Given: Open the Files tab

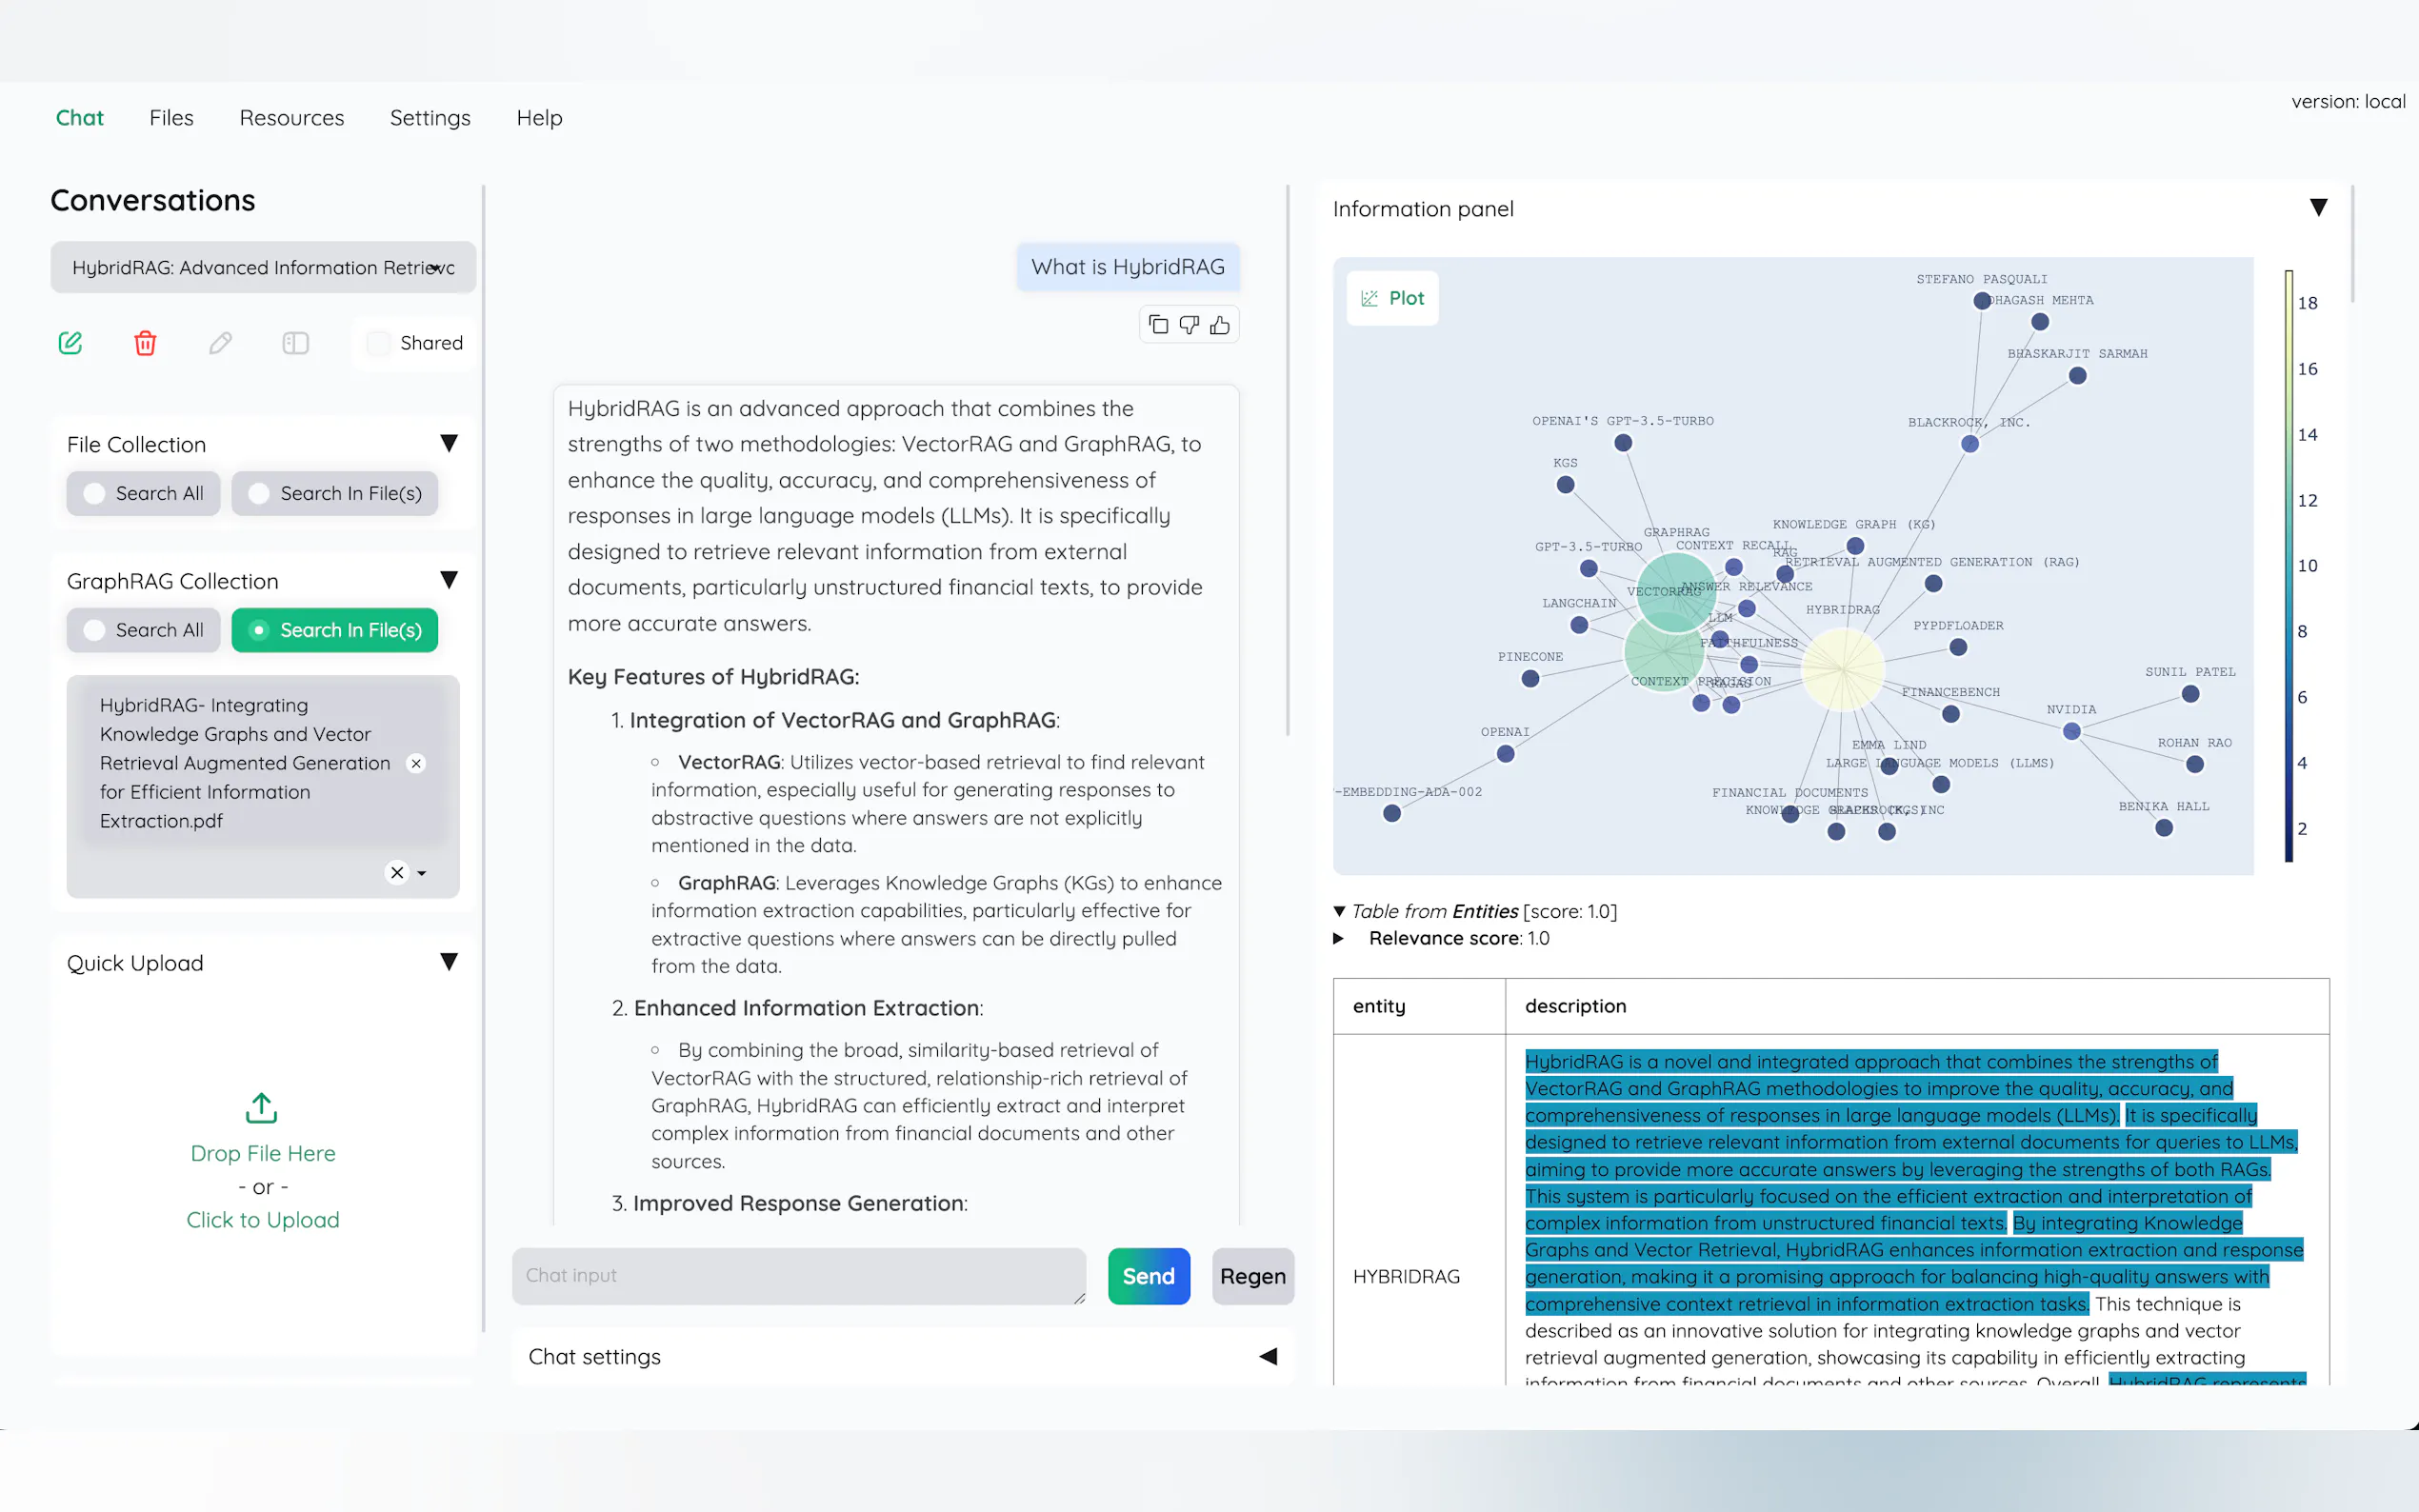Looking at the screenshot, I should pos(171,118).
